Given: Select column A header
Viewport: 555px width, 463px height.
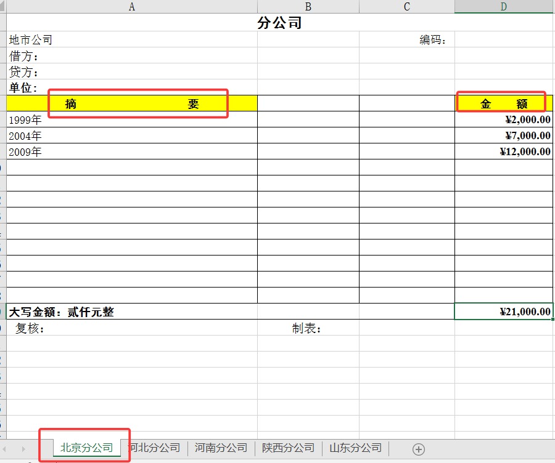Looking at the screenshot, I should click(x=131, y=7).
